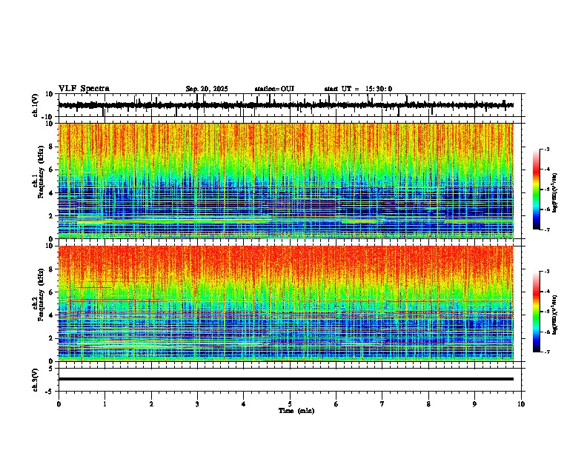Screen dimensions: 587x453
Task: Click the "-7" label on ch.2 color bar
Action: (547, 352)
